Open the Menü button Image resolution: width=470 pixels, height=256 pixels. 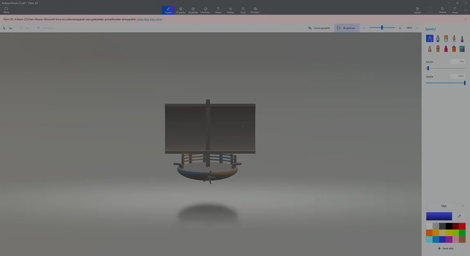pyautogui.click(x=6, y=10)
